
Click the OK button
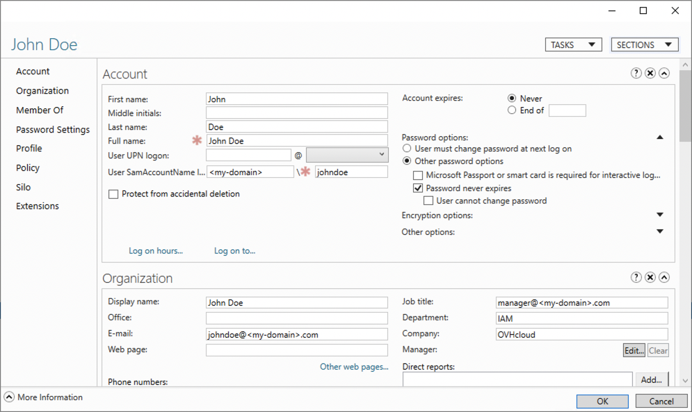[x=602, y=401]
